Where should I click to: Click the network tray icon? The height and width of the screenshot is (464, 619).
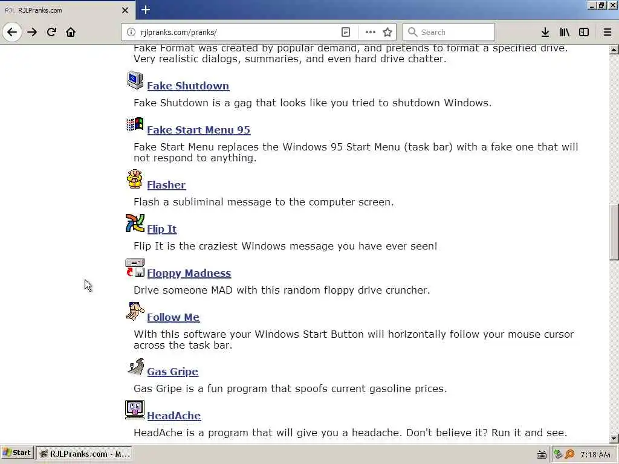pyautogui.click(x=558, y=454)
